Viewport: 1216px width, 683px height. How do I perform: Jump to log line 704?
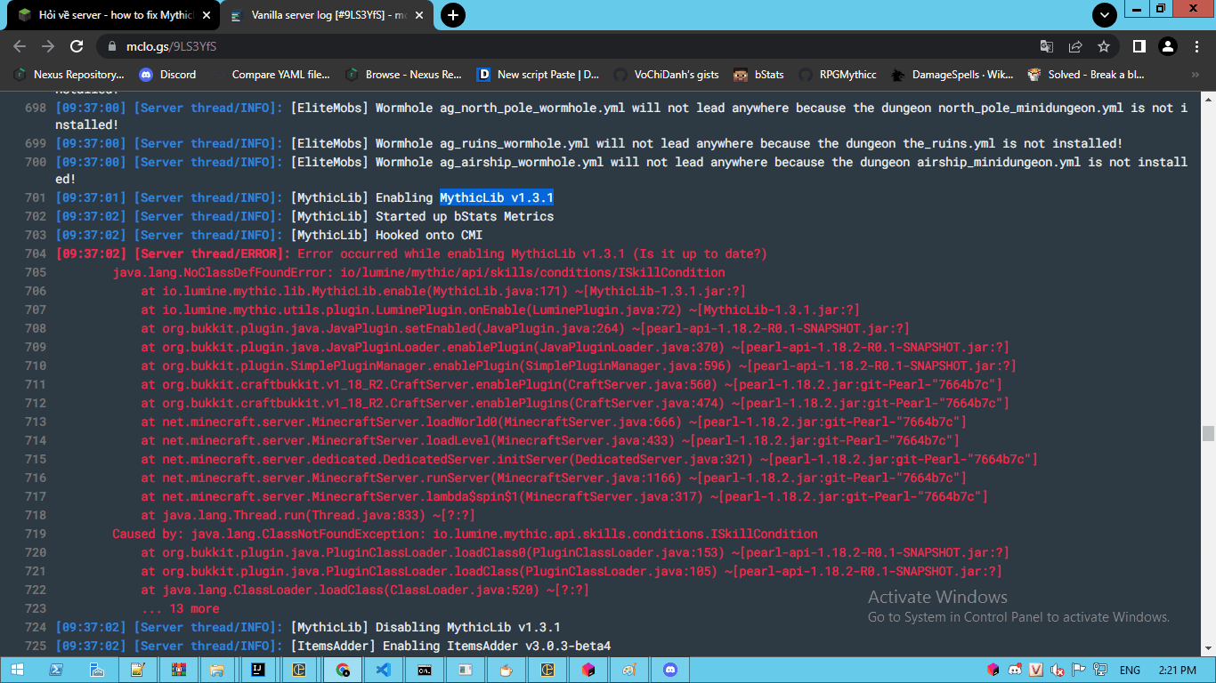click(36, 254)
